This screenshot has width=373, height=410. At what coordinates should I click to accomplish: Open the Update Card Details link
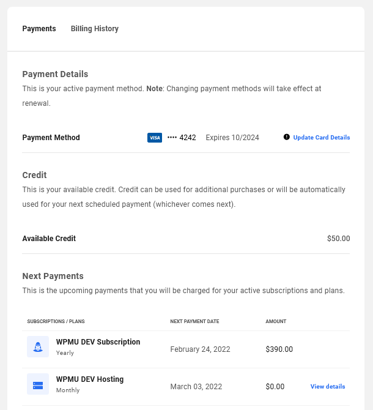click(321, 138)
